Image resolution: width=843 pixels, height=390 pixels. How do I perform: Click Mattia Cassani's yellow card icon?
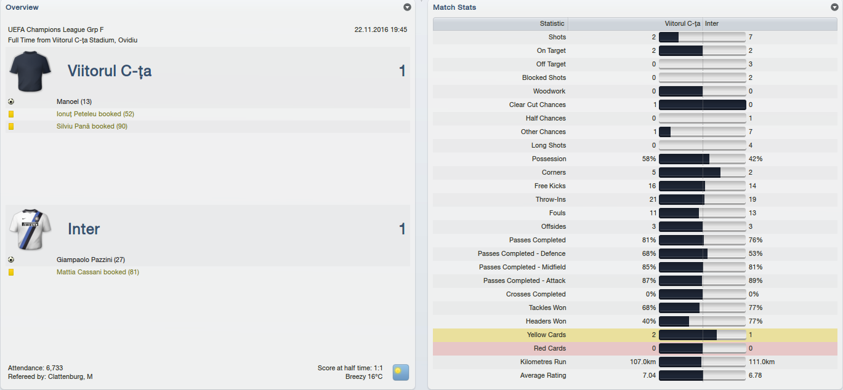pos(11,272)
